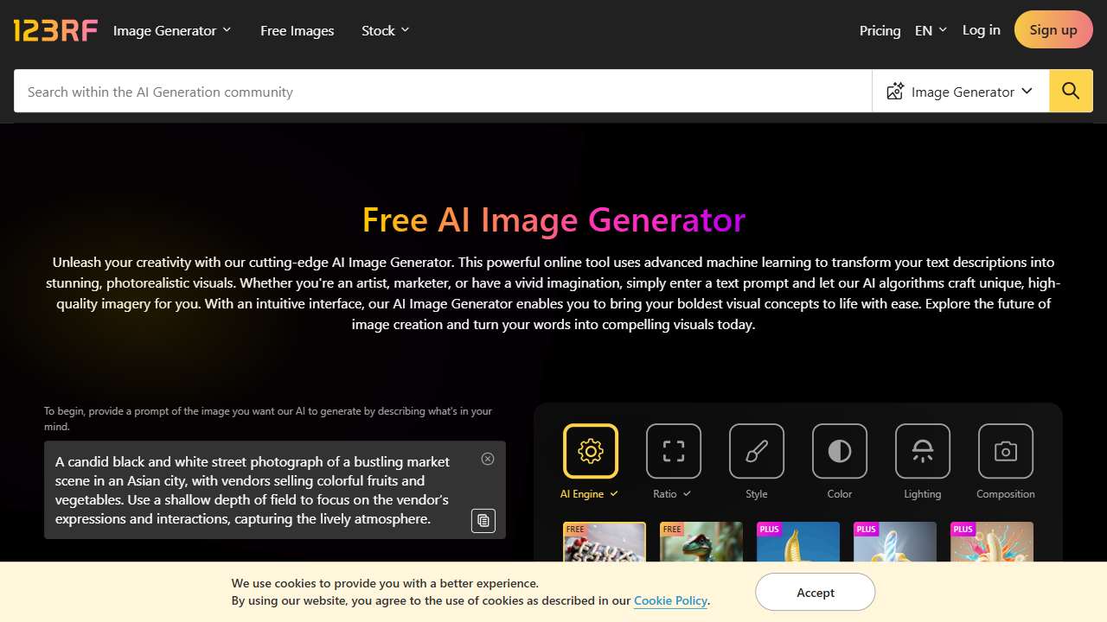Image resolution: width=1107 pixels, height=622 pixels.
Task: Open the Image Generator navigation menu
Action: tap(172, 30)
